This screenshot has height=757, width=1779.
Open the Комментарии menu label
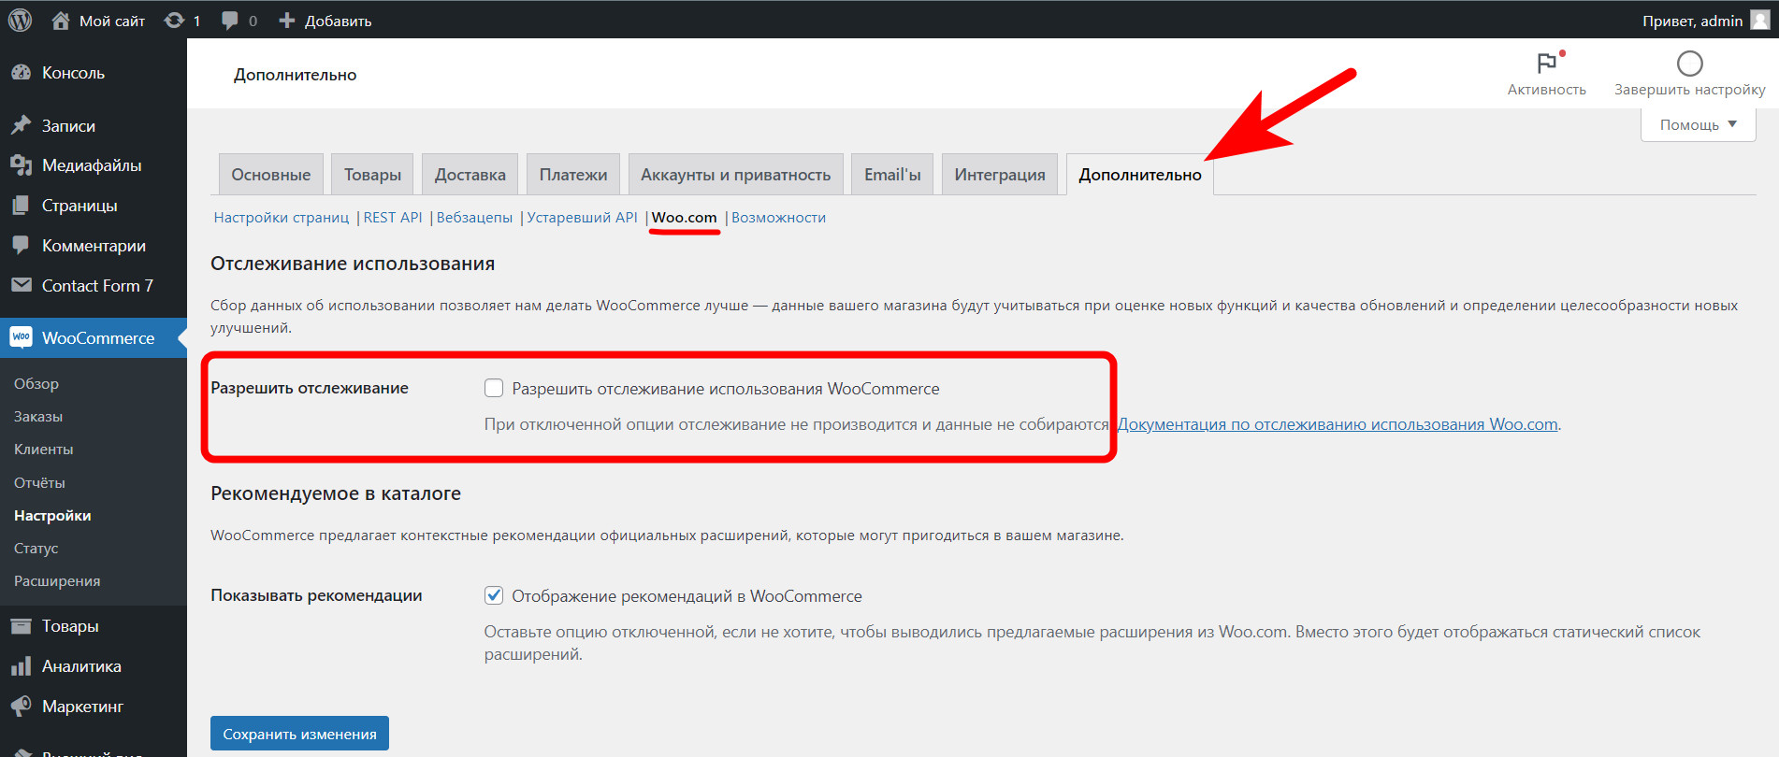pos(94,246)
